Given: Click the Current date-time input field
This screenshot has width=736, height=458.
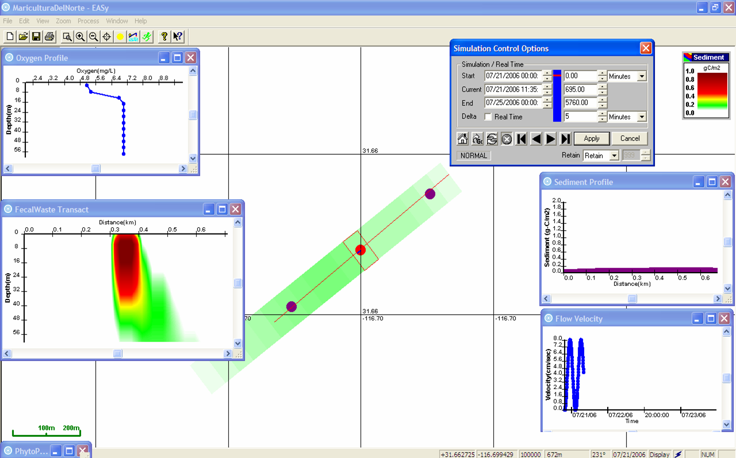Looking at the screenshot, I should pos(512,90).
